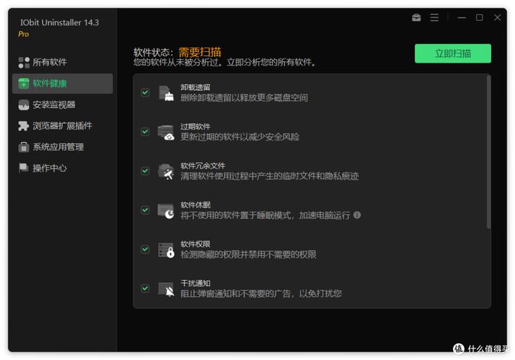Select the 软件健康 sidebar item

coord(63,84)
